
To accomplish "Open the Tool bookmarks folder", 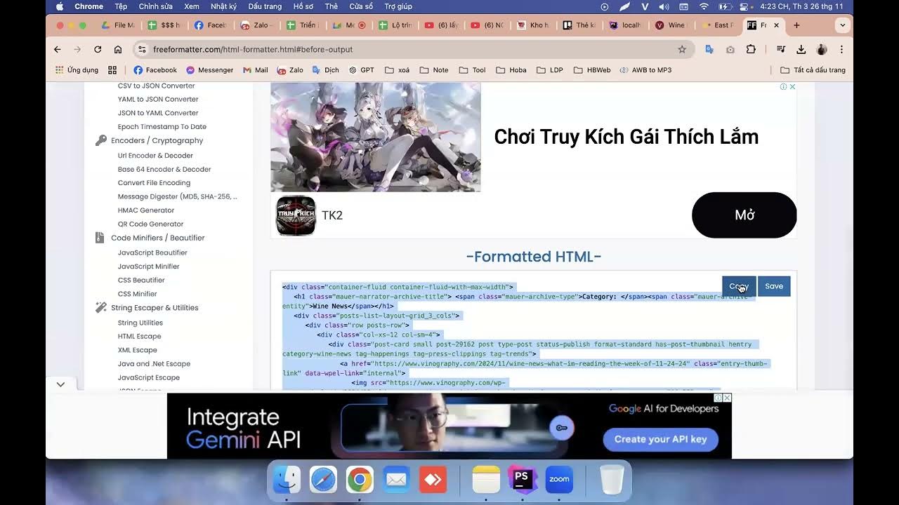I will click(x=472, y=70).
